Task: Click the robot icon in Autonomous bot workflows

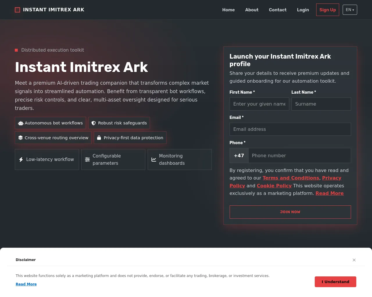Action: click(x=21, y=123)
